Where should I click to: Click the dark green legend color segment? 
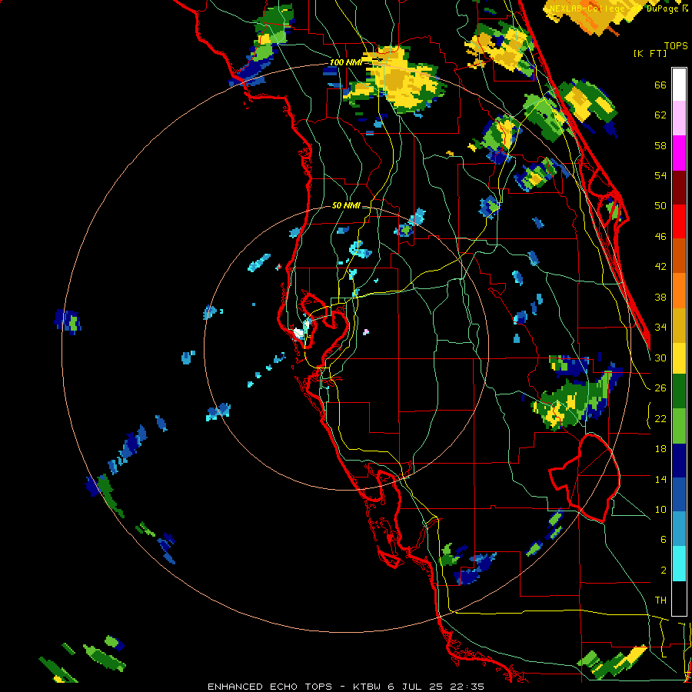pos(679,391)
